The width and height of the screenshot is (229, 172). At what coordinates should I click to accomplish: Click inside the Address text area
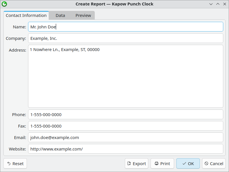(x=125, y=76)
